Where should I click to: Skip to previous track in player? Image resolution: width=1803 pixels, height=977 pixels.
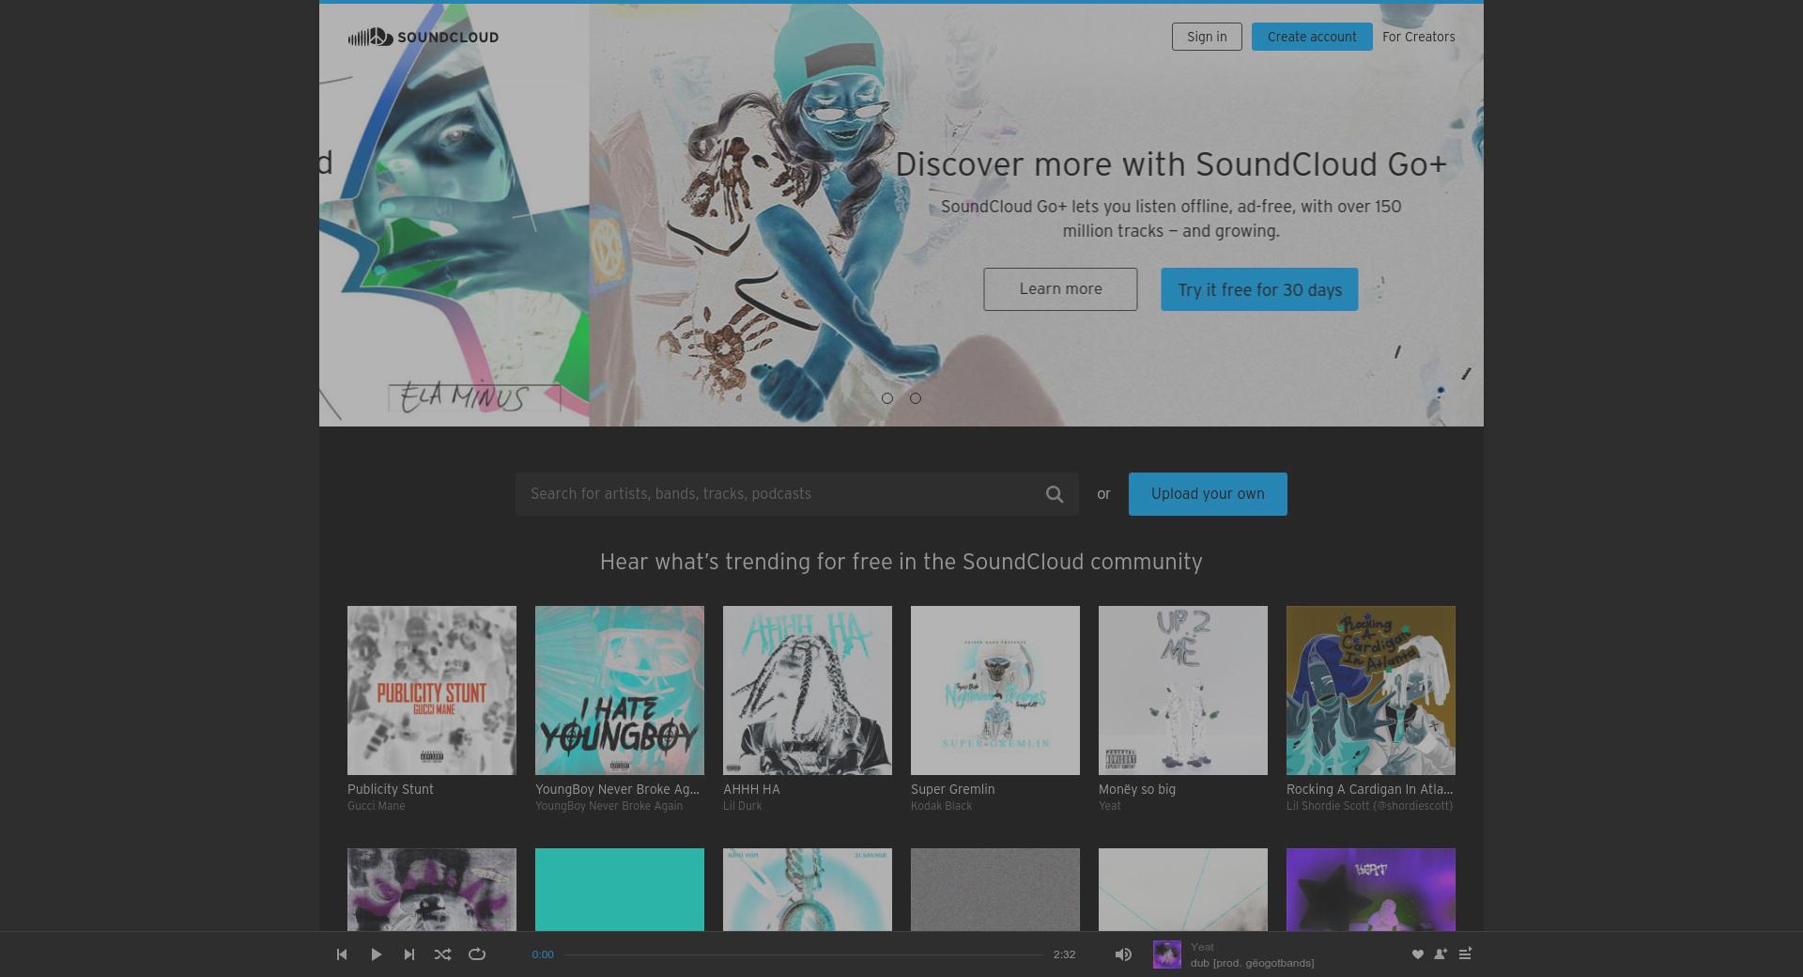coord(342,954)
